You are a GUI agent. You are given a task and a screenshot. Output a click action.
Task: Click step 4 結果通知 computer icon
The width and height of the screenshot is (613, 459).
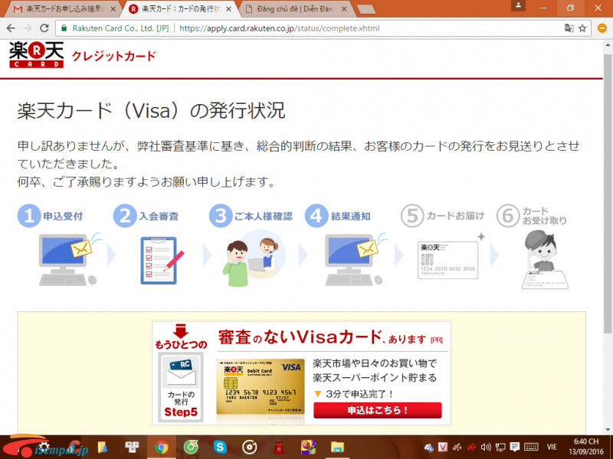coord(355,259)
